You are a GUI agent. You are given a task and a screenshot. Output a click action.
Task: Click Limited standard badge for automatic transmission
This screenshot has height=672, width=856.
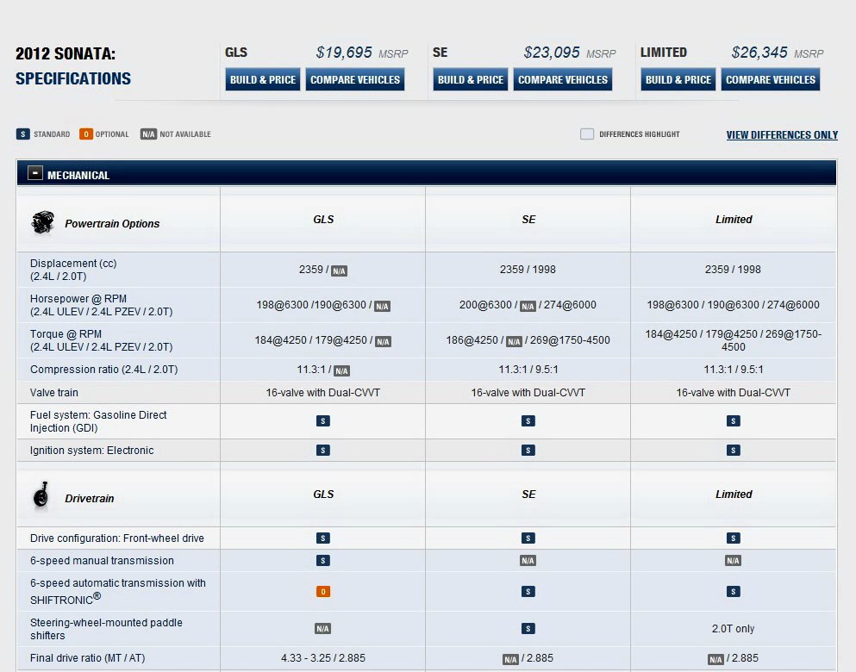[734, 592]
